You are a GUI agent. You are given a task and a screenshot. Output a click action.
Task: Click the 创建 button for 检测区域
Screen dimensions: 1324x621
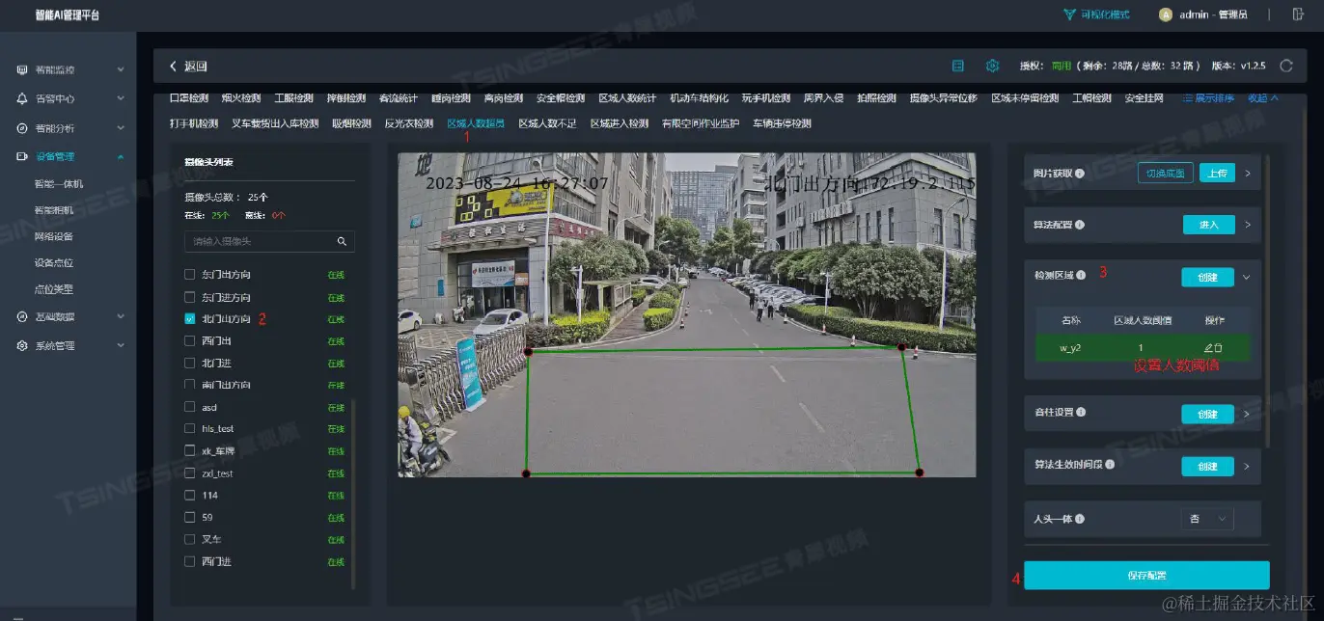coord(1208,277)
